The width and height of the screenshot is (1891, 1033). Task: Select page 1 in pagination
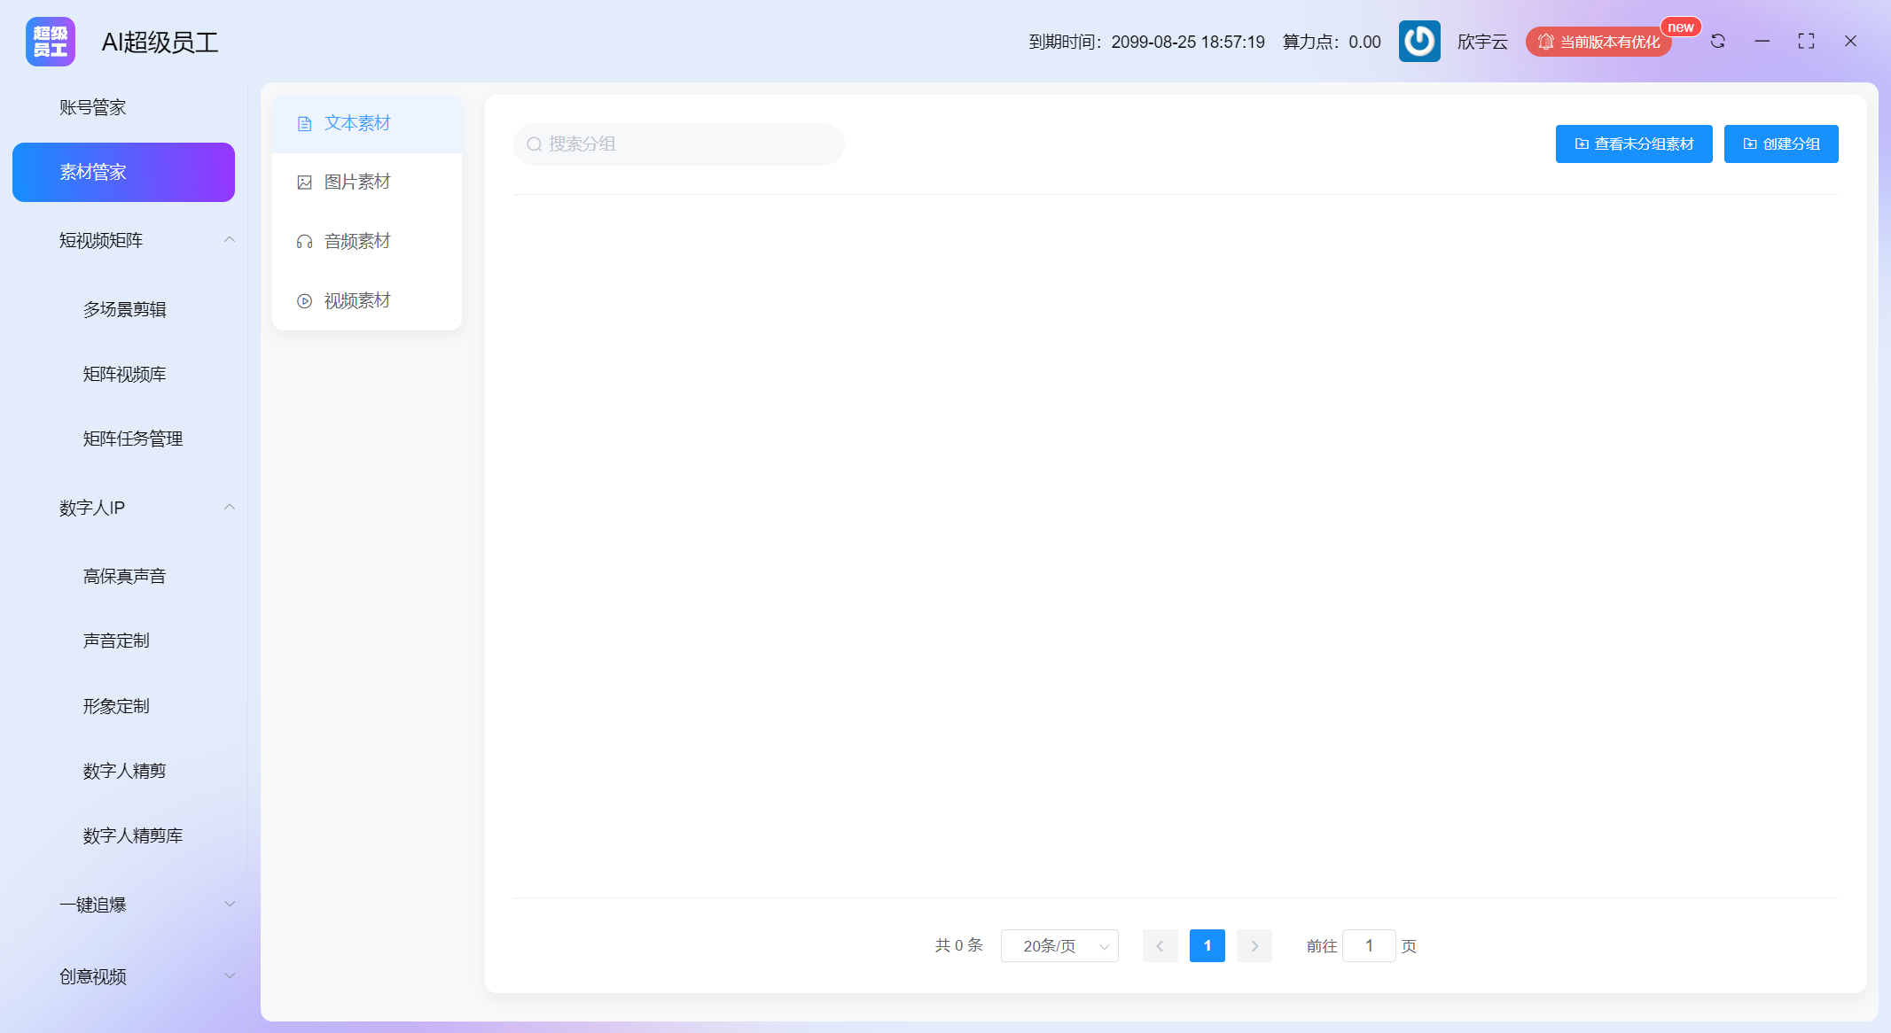[1207, 946]
